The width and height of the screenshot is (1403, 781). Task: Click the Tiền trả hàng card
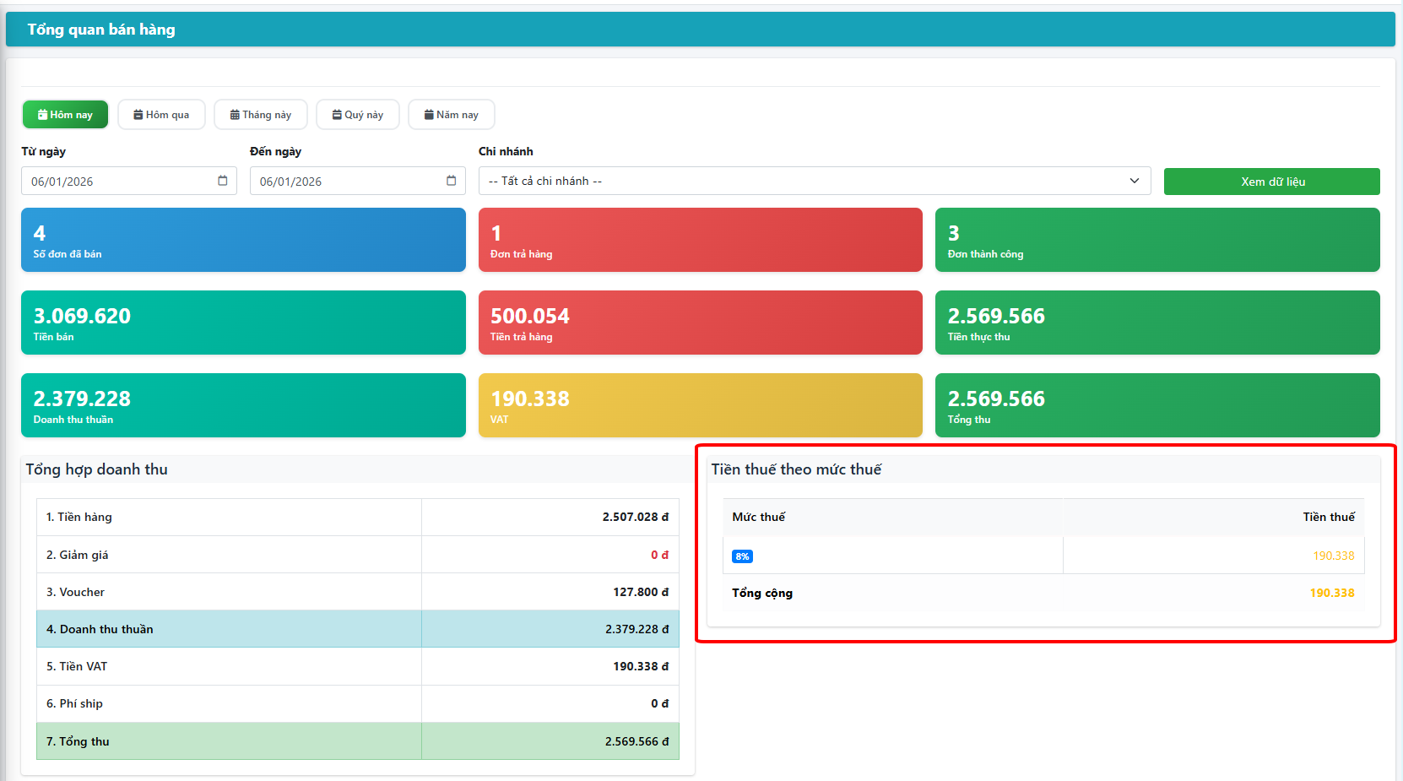click(x=700, y=323)
